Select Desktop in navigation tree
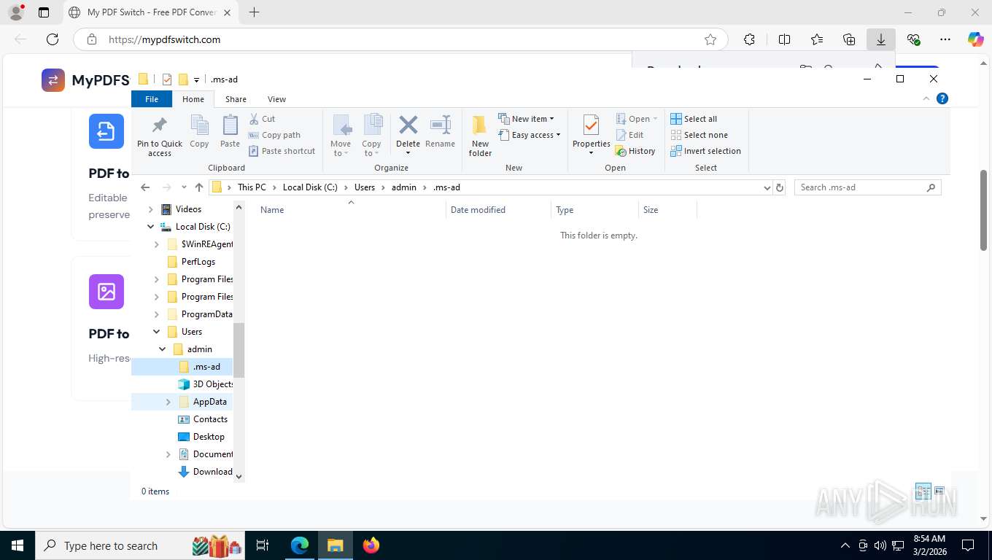This screenshot has height=560, width=992. [x=209, y=437]
